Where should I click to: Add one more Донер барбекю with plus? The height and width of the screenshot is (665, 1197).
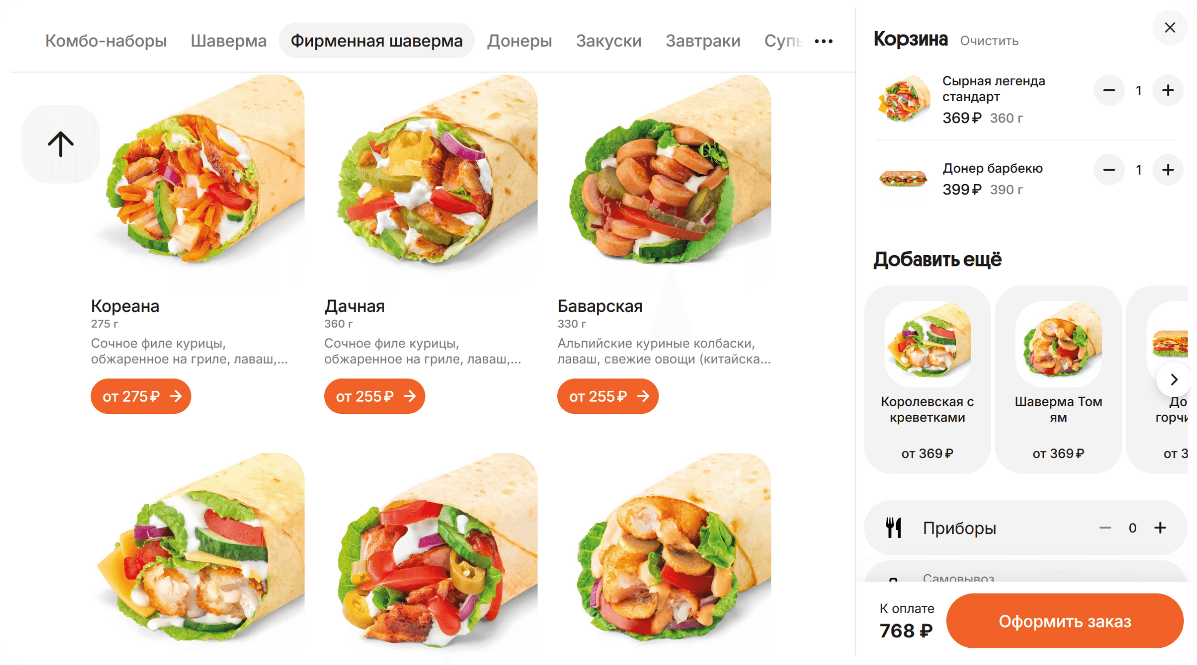coord(1167,170)
